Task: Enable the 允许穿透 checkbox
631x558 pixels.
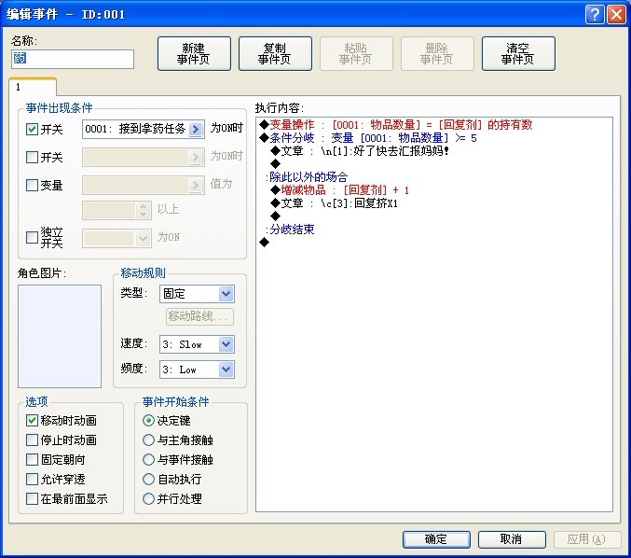Action: pyautogui.click(x=32, y=479)
